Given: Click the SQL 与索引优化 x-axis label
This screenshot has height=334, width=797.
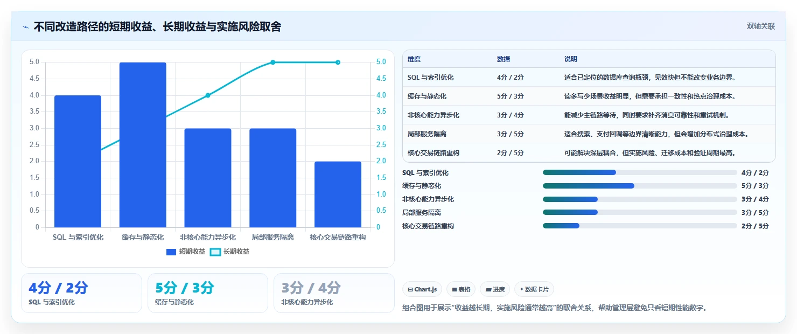Looking at the screenshot, I should (x=78, y=237).
